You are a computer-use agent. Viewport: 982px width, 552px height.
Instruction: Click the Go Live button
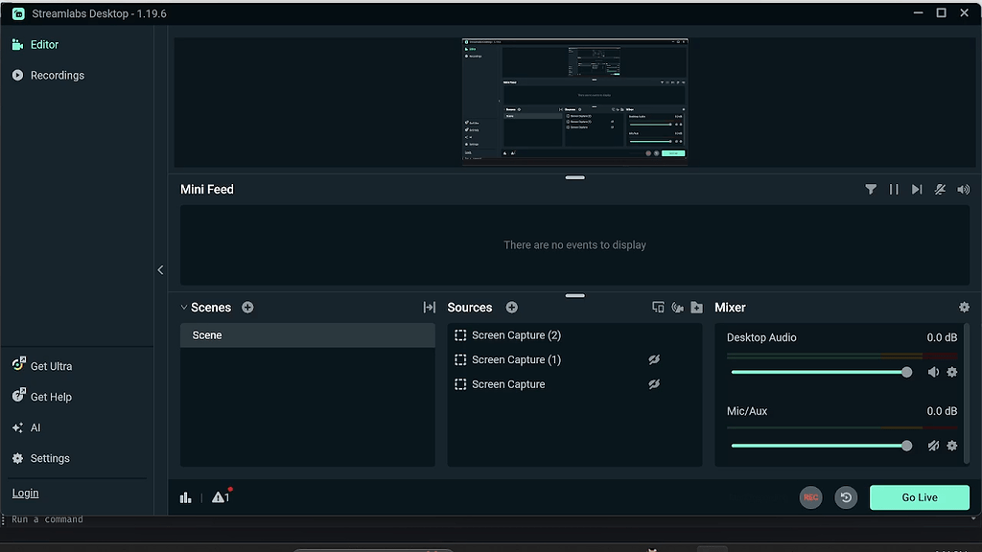click(918, 497)
